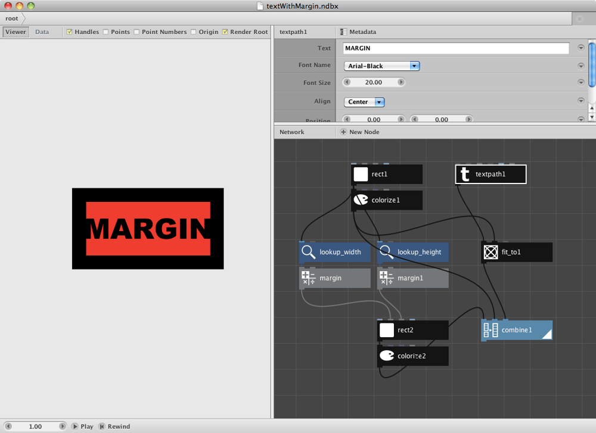
Task: Select the rect1 node square icon
Action: (361, 175)
